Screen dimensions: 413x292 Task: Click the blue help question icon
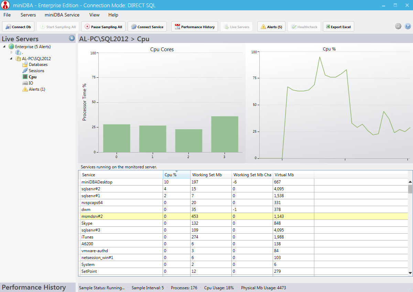point(408,26)
